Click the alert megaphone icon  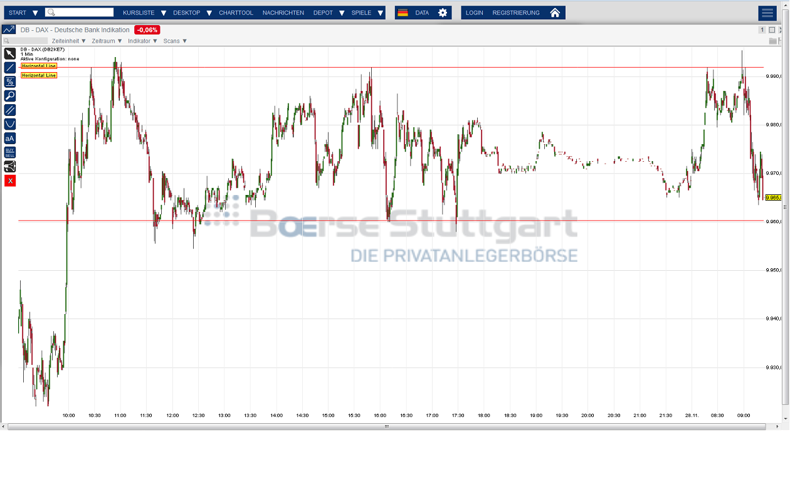[9, 166]
